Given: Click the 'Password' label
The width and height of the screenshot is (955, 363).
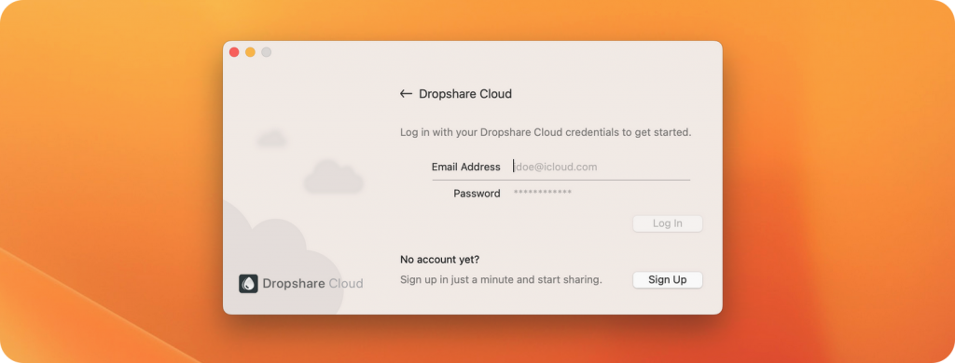Looking at the screenshot, I should 477,194.
